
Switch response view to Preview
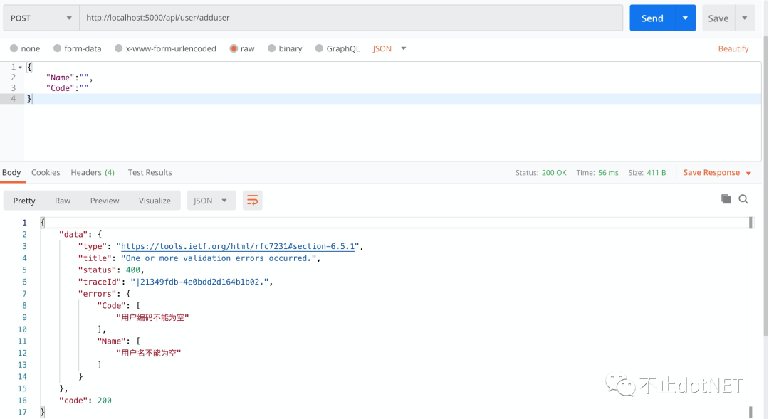pyautogui.click(x=105, y=201)
